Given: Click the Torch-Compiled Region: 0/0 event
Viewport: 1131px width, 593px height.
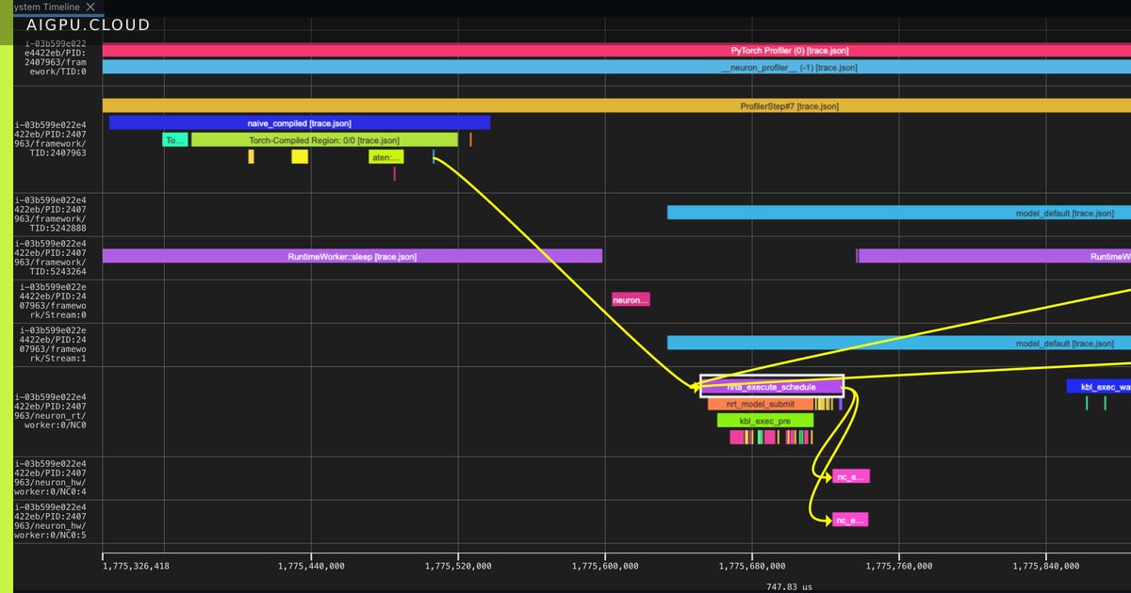Looking at the screenshot, I should click(324, 139).
